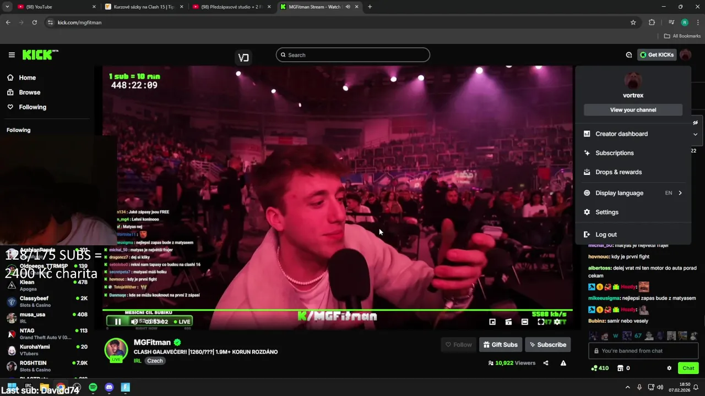The height and width of the screenshot is (396, 705).
Task: Click the Czech language tag
Action: pyautogui.click(x=155, y=361)
